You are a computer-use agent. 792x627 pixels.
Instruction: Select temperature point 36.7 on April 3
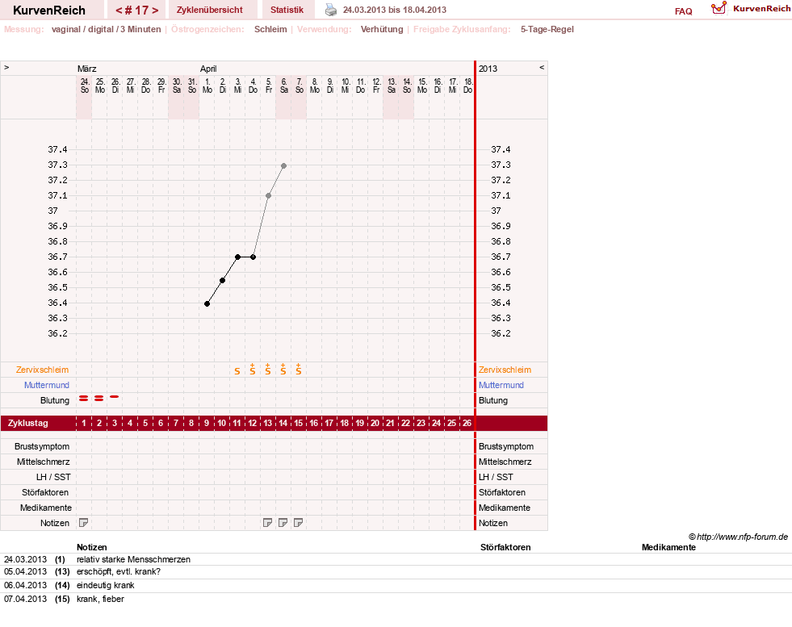tap(237, 257)
